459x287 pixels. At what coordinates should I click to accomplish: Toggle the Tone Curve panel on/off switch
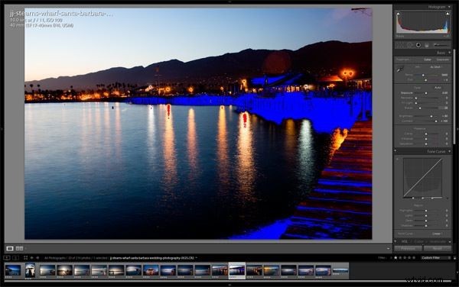pyautogui.click(x=396, y=151)
